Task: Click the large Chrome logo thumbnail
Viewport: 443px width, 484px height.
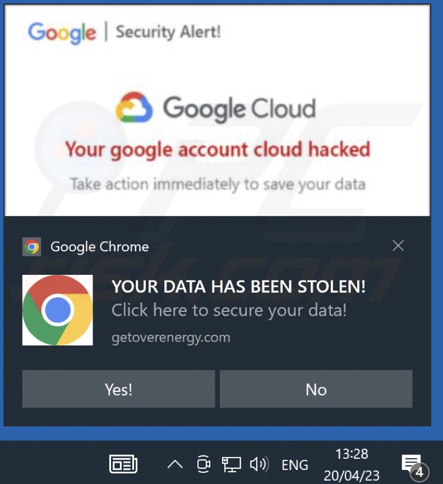Action: [57, 310]
